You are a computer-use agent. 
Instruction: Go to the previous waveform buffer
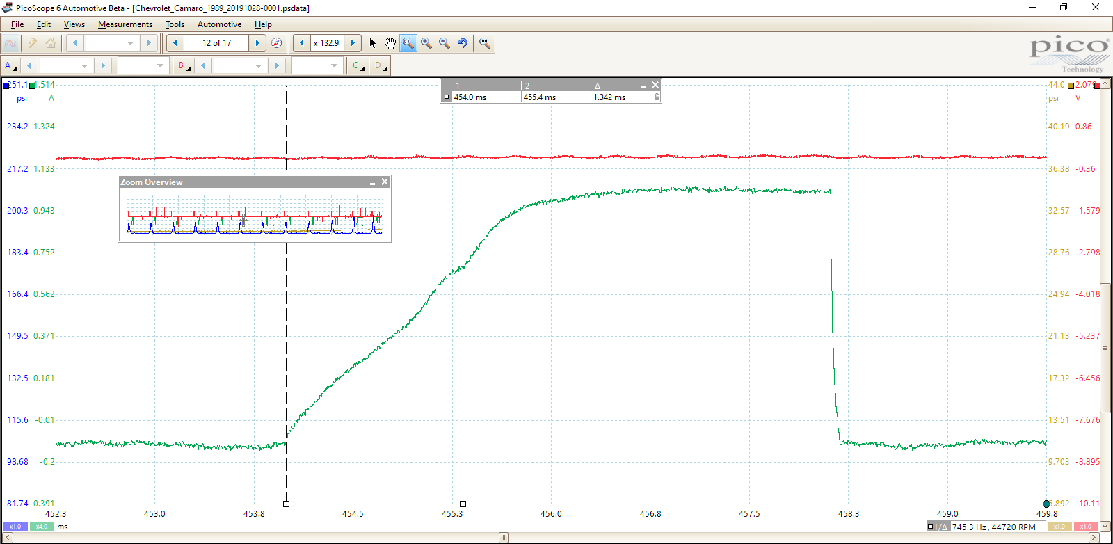pyautogui.click(x=175, y=43)
